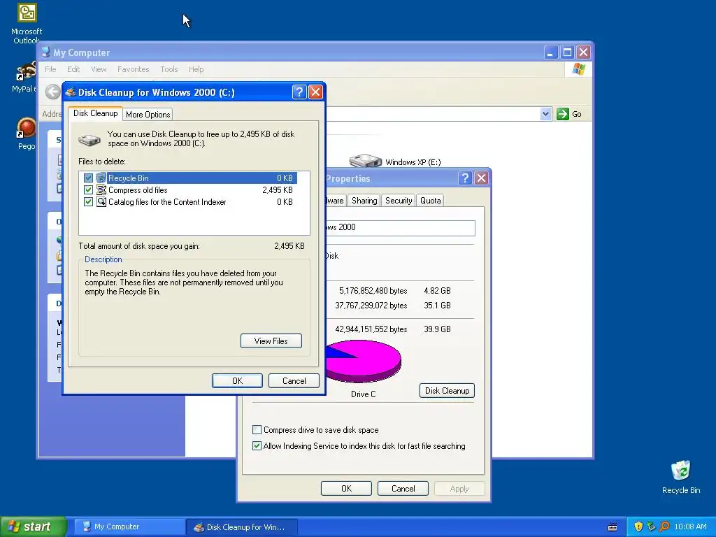716x537 pixels.
Task: Open the Edit menu in My Computer
Action: point(73,69)
